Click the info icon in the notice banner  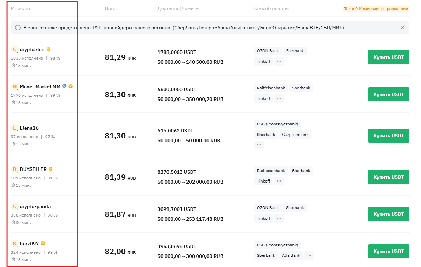click(18, 28)
